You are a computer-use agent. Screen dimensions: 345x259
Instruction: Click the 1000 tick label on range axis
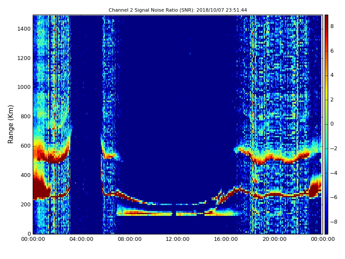click(24, 87)
